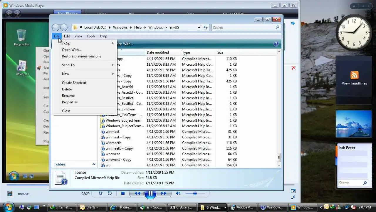Image resolution: width=376 pixels, height=212 pixels.
Task: Stop playback in Media Player
Action: click(x=123, y=193)
